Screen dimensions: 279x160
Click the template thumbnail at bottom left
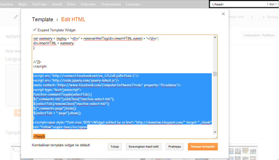(x=16, y=152)
